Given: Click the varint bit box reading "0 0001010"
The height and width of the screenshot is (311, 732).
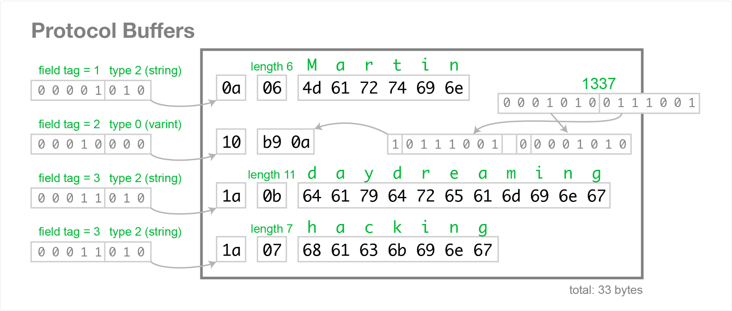Looking at the screenshot, I should [x=574, y=144].
